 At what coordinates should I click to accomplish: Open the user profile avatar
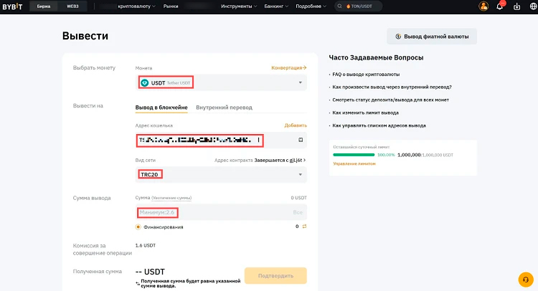[x=483, y=6]
